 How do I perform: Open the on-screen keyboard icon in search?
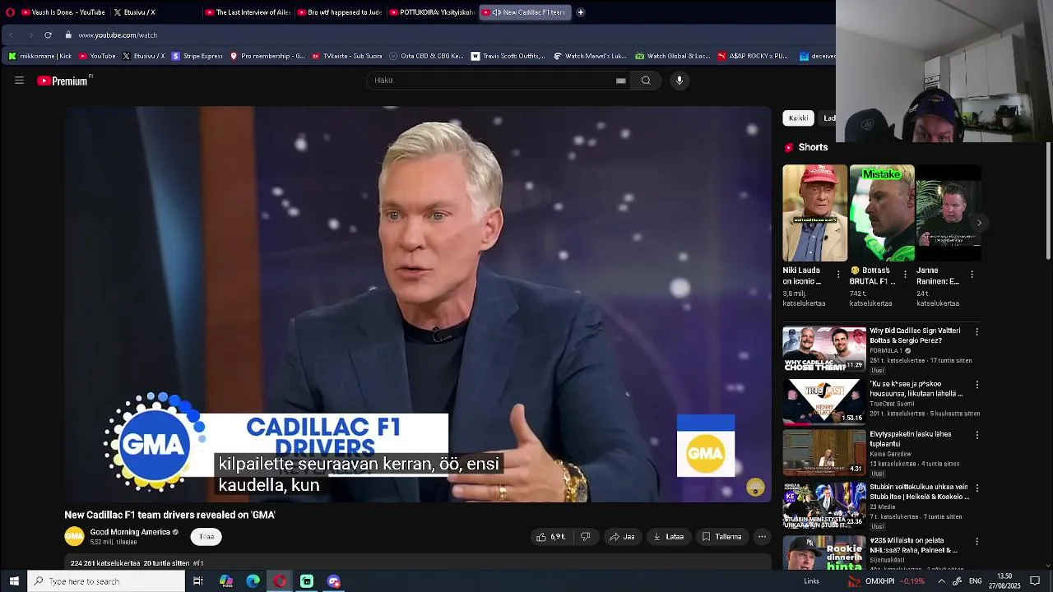tap(621, 81)
